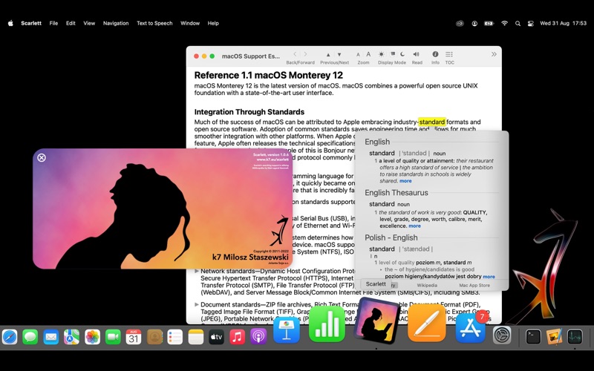Open Control Centre in menu bar
Screen dimensions: 594x371
531,23
